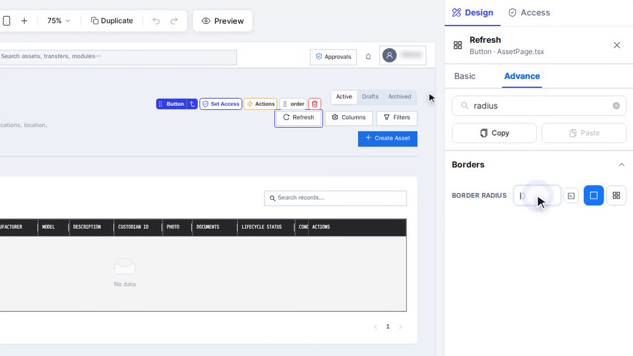Click the undo arrow icon
The height and width of the screenshot is (356, 633).
pos(156,21)
